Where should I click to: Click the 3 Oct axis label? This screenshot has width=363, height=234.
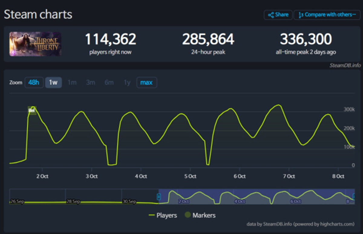(92, 176)
